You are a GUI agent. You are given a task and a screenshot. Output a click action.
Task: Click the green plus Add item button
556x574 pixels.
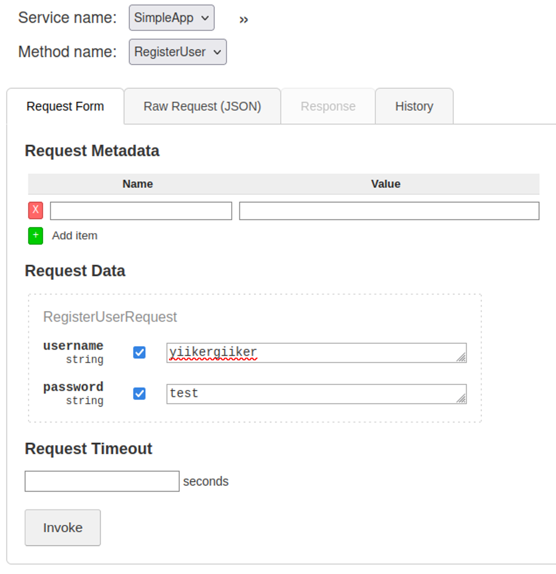[x=35, y=236]
